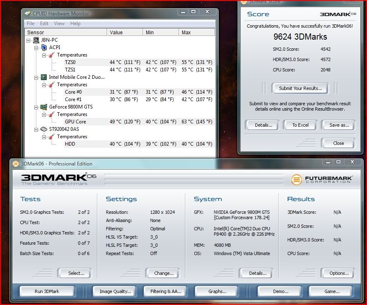Collapse the ACPI tree node

(36, 48)
